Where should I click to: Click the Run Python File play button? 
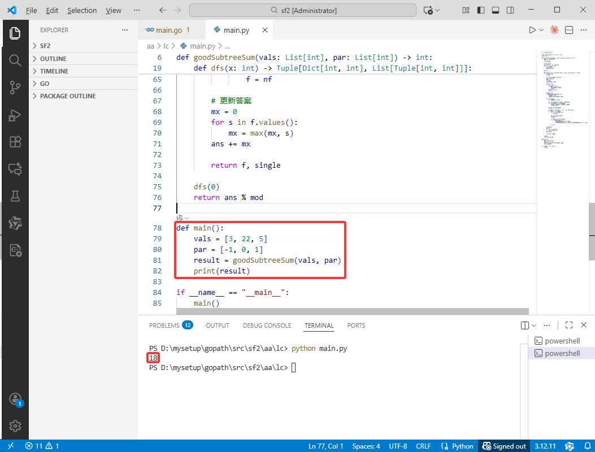[532, 30]
